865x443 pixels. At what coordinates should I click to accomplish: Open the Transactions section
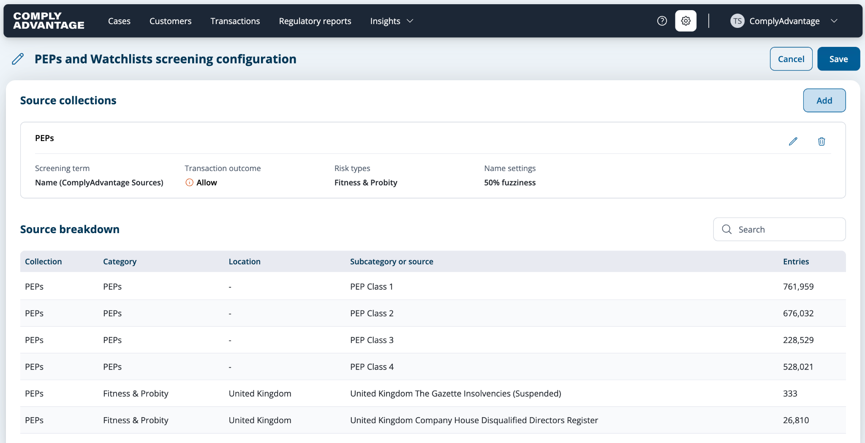(235, 21)
